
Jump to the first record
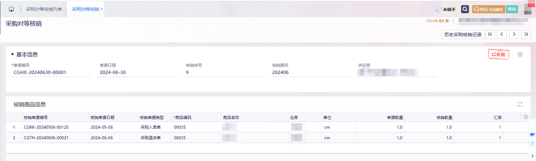click(490, 34)
